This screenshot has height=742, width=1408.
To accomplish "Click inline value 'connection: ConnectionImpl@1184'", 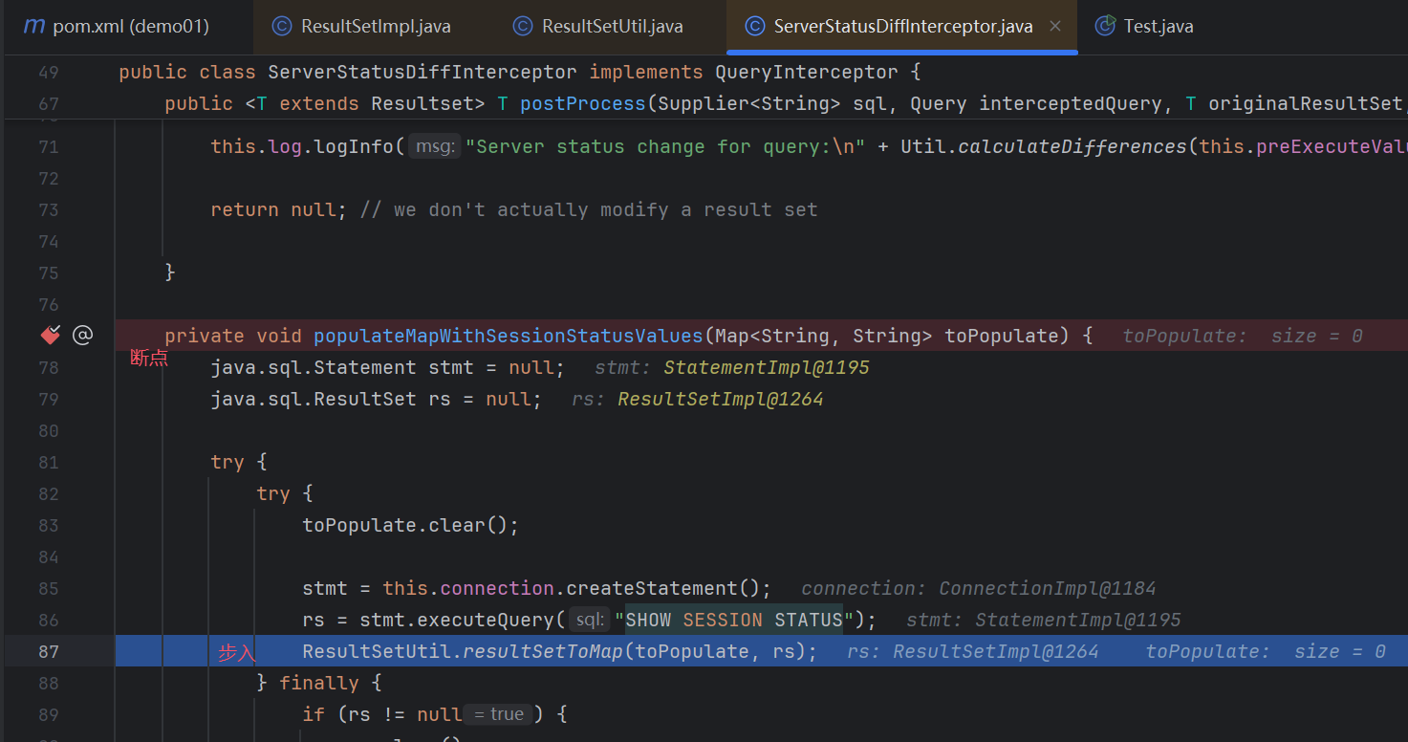I will point(978,588).
